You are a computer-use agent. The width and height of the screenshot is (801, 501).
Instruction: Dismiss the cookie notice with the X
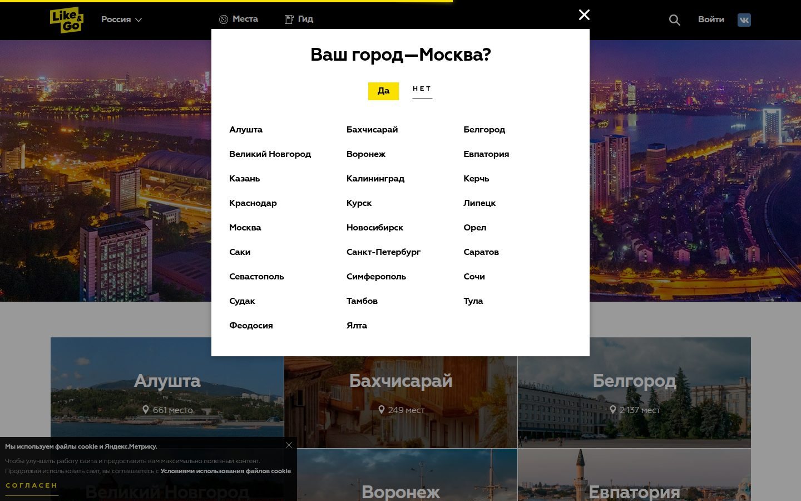[x=289, y=445]
